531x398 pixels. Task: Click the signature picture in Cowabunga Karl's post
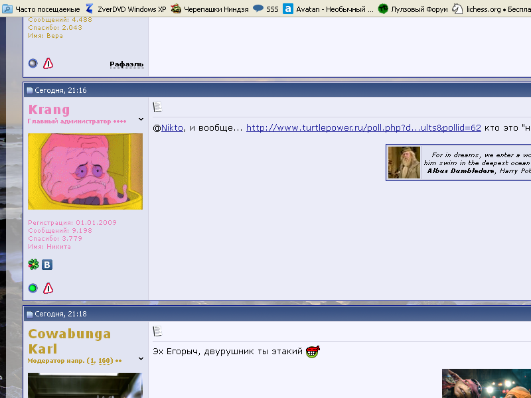click(x=487, y=383)
